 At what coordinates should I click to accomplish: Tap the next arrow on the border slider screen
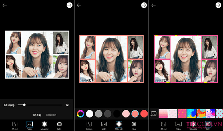(x=69, y=5)
